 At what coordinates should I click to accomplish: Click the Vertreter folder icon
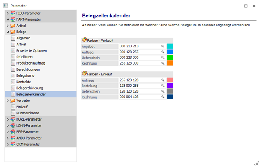tap(13, 101)
